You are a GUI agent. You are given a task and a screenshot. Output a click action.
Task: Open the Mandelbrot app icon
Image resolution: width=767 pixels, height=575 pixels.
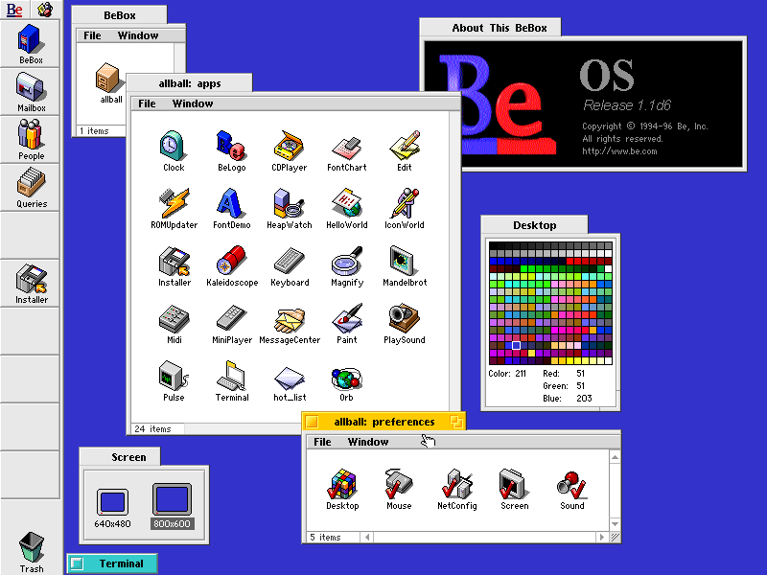click(404, 262)
